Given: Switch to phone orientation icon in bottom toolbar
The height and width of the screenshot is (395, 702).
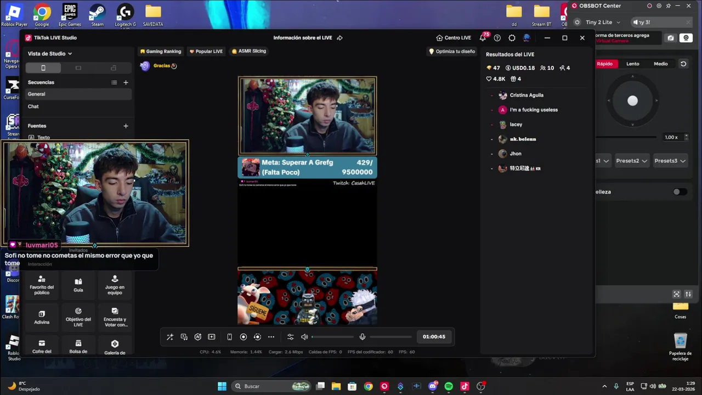Looking at the screenshot, I should tap(230, 337).
